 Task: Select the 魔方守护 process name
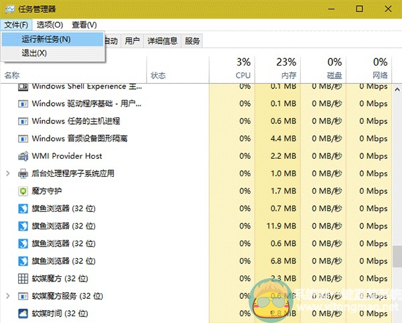tap(47, 191)
